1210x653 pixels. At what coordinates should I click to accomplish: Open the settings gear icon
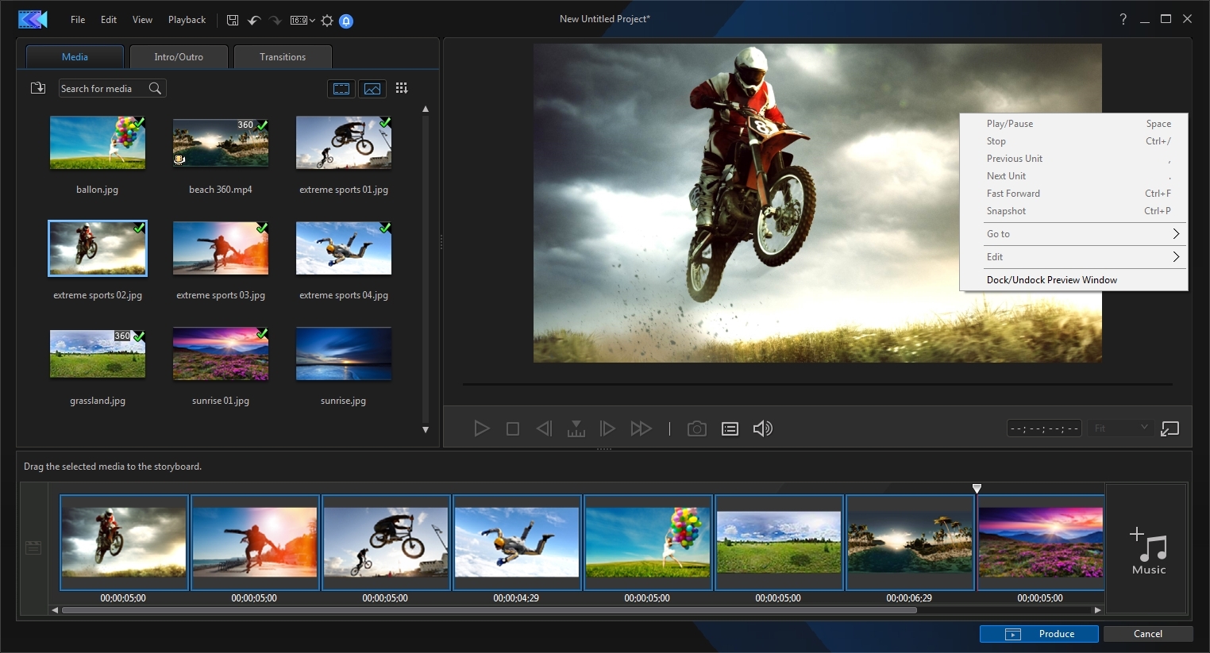327,21
